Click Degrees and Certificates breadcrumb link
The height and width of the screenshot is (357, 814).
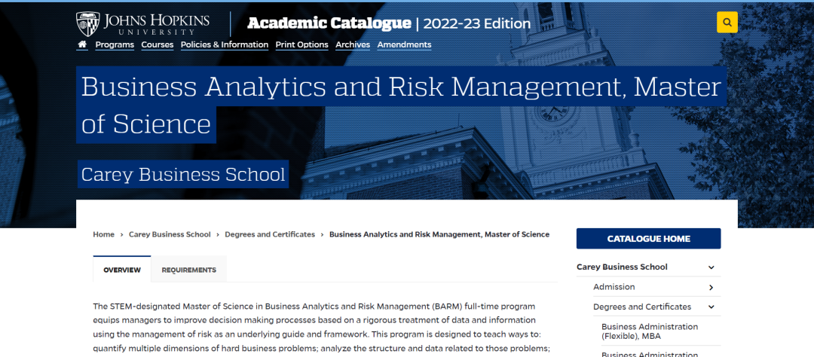click(x=269, y=234)
